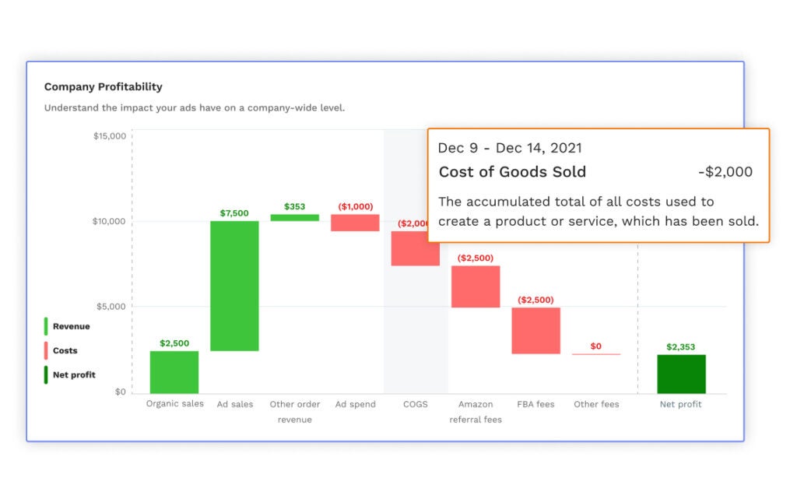The height and width of the screenshot is (485, 797).
Task: Click the Net profit axis label
Action: [680, 404]
